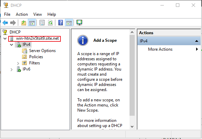Expand the Filters node
The image size is (202, 139).
pyautogui.click(x=18, y=63)
